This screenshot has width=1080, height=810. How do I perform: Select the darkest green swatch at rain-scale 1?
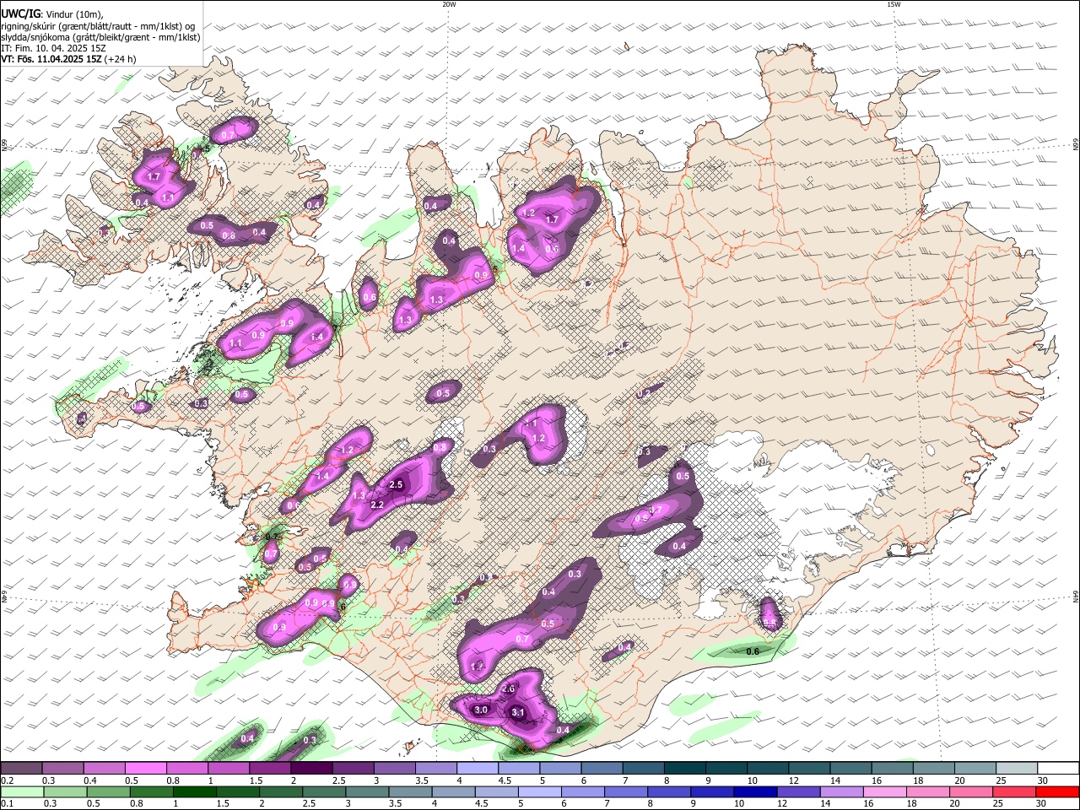pyautogui.click(x=194, y=792)
